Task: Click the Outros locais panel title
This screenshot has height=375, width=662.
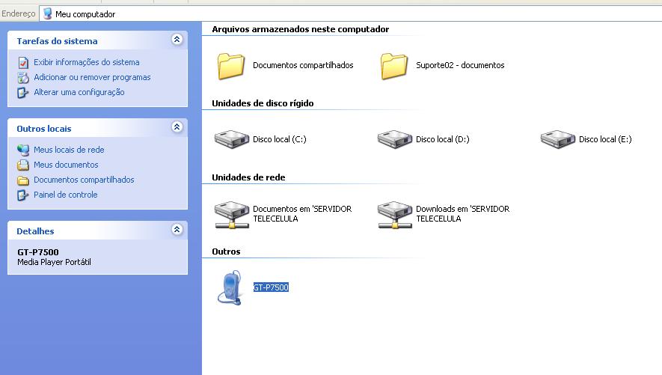Action: [44, 129]
